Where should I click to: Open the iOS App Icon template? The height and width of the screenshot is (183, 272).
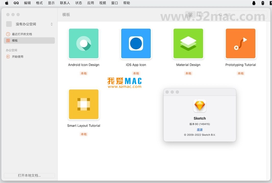136,43
